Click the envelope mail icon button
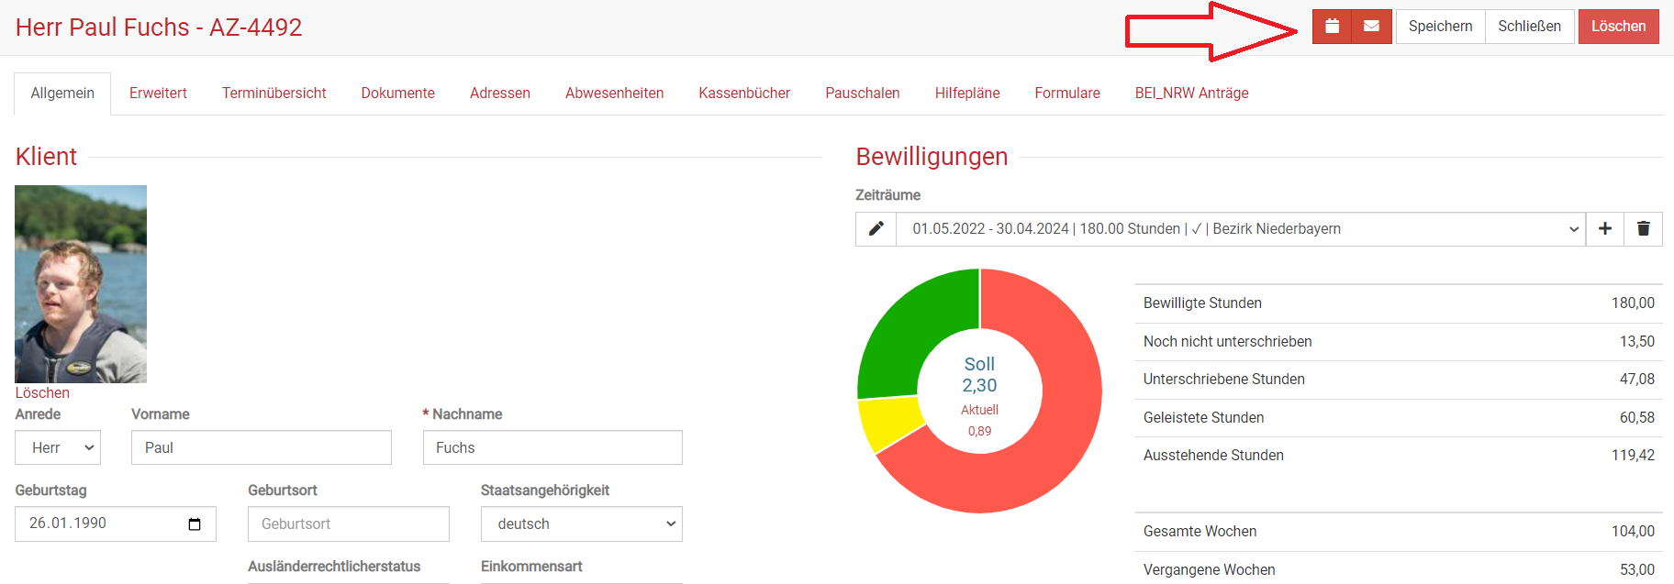Image resolution: width=1674 pixels, height=584 pixels. [1371, 27]
